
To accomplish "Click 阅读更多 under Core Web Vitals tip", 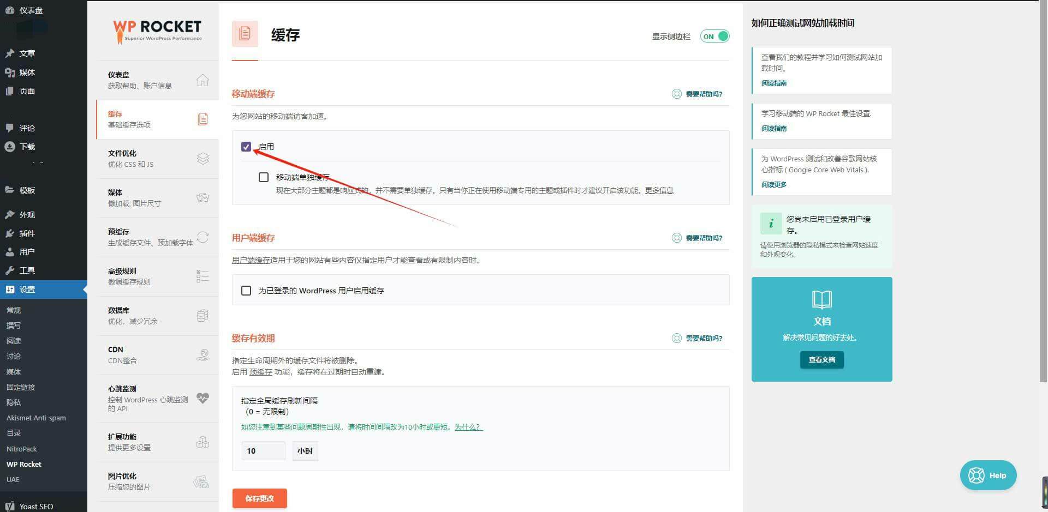I will pyautogui.click(x=774, y=184).
